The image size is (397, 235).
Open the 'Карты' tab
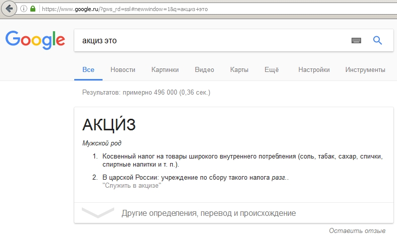pos(239,70)
